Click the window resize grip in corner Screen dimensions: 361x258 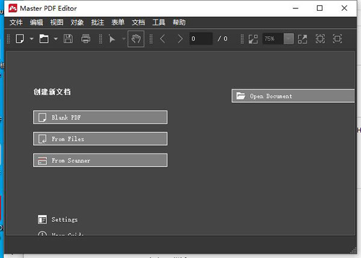(353, 250)
